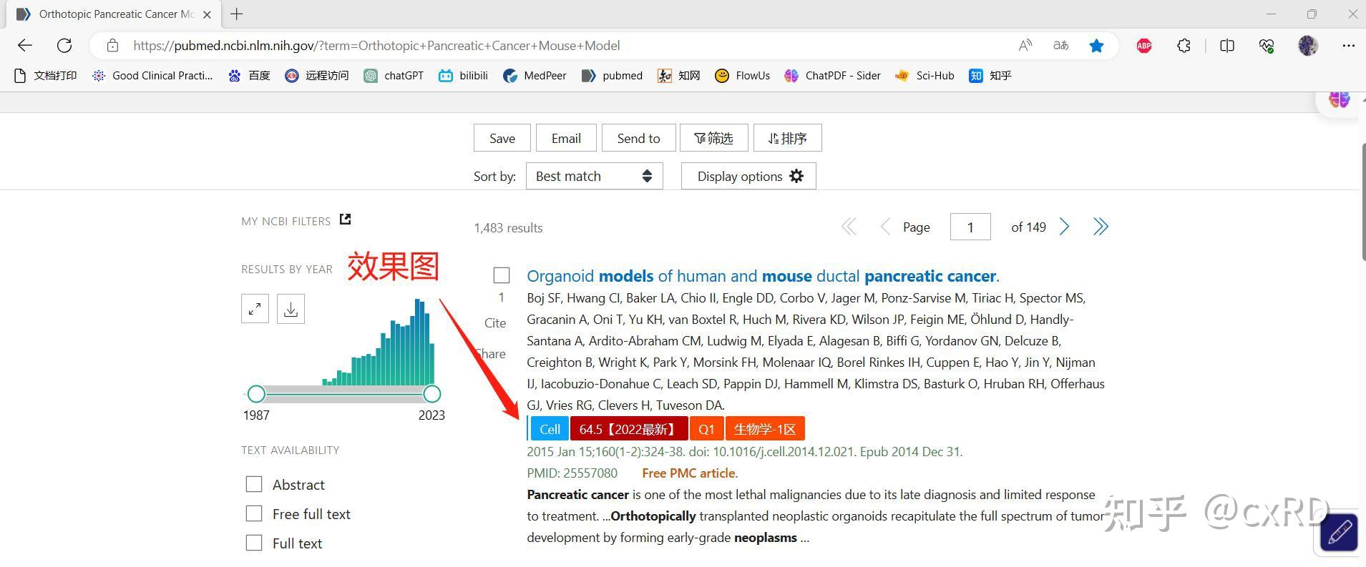Expand the results by year chart
This screenshot has height=567, width=1366.
[x=255, y=309]
